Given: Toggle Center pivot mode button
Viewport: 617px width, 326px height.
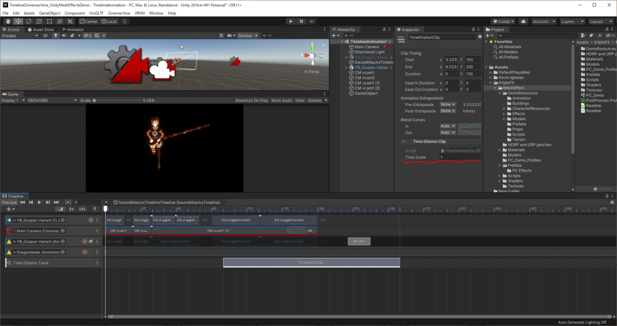Looking at the screenshot, I should tap(89, 22).
